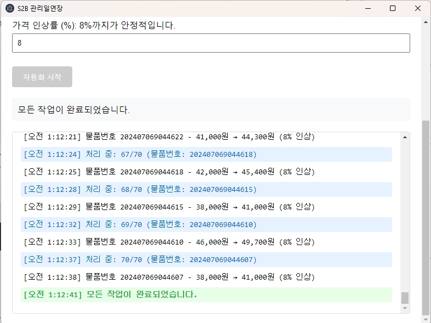Click the green completion log message
The height and width of the screenshot is (323, 431).
206,295
